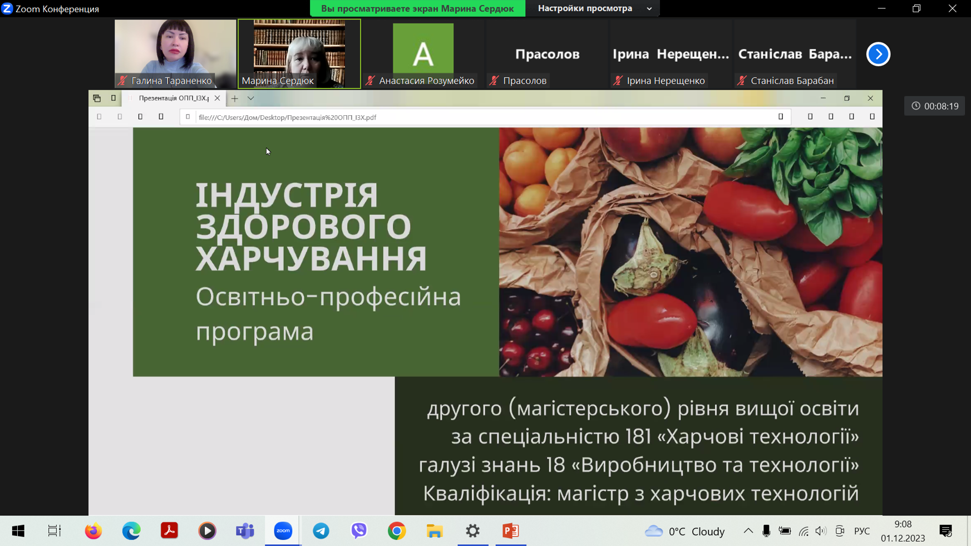Click the blue next-participants arrow button
This screenshot has height=546, width=971.
click(x=878, y=54)
